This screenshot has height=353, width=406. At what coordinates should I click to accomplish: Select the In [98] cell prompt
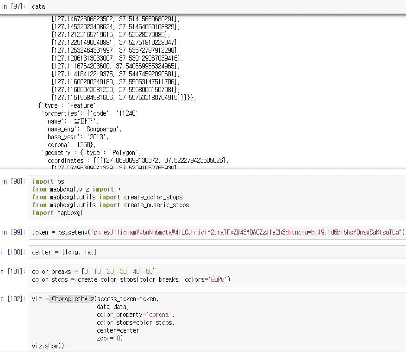(14, 181)
